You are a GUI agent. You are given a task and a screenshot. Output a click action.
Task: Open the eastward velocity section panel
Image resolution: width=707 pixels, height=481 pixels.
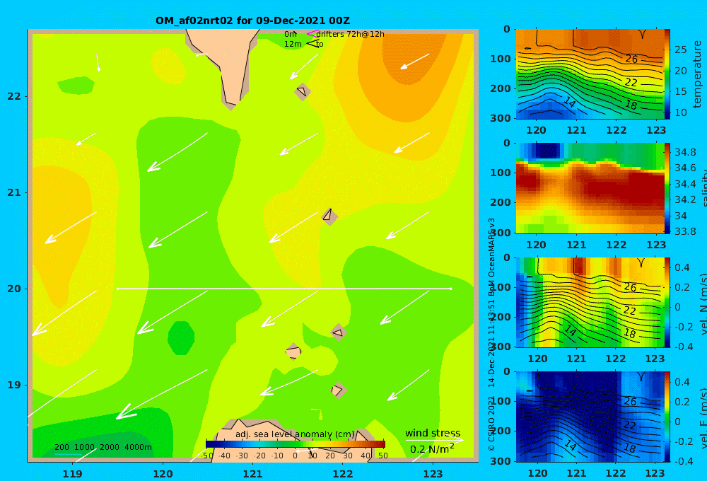(x=590, y=417)
